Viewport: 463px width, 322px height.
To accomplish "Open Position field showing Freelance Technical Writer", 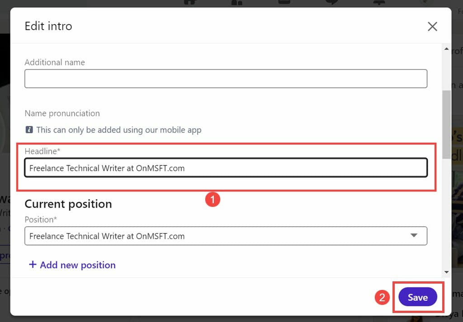I will tap(226, 236).
